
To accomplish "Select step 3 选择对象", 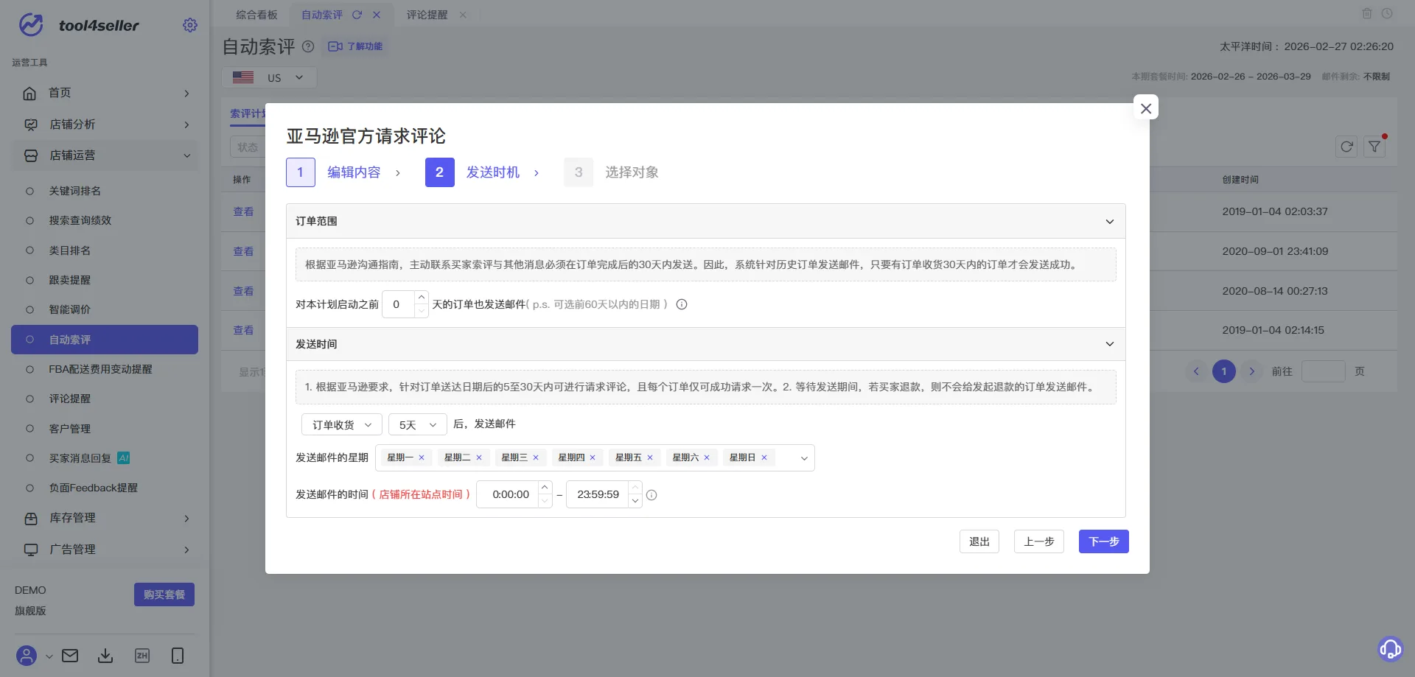I will pyautogui.click(x=612, y=172).
